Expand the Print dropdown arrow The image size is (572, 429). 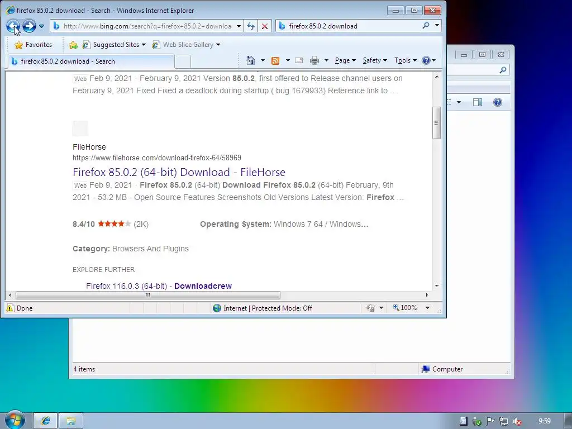coord(326,60)
